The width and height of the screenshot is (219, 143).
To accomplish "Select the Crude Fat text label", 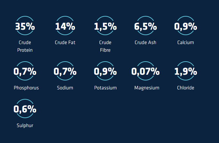I will (65, 42).
